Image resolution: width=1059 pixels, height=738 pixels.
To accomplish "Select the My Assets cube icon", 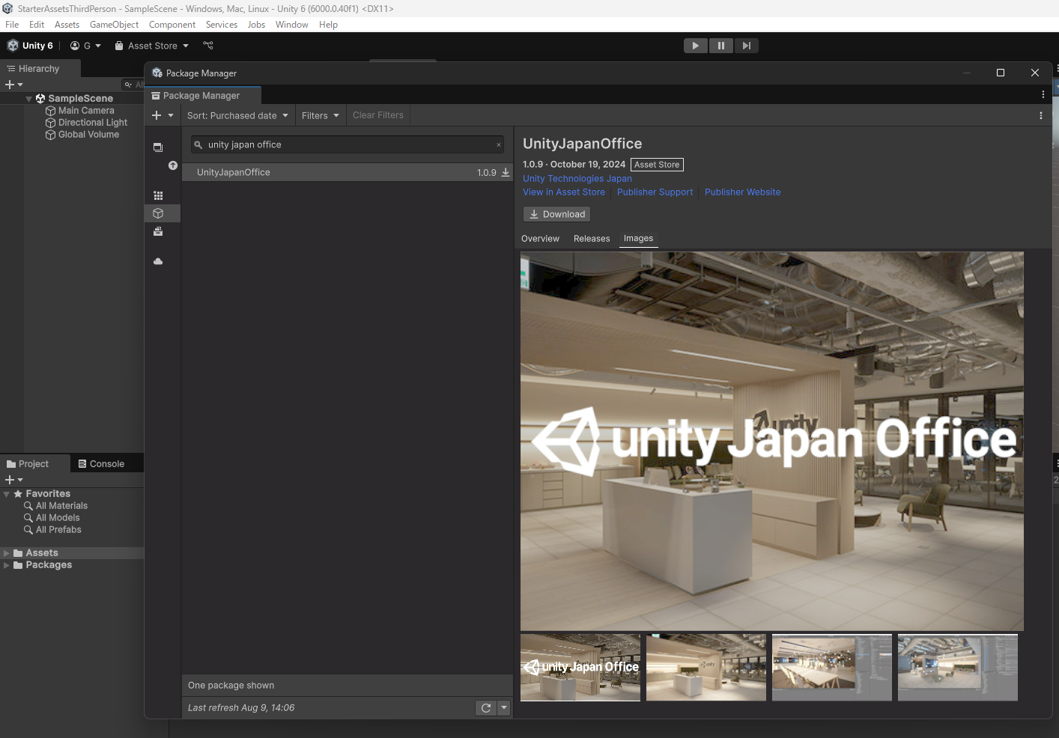I will click(158, 213).
